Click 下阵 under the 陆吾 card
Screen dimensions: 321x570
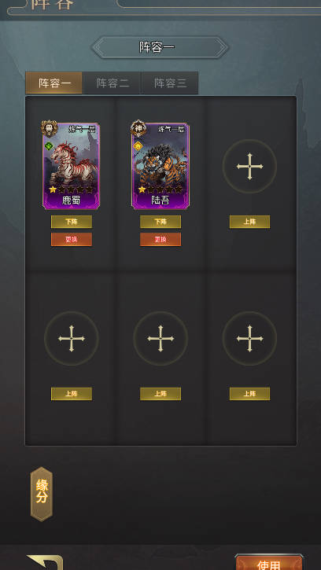pyautogui.click(x=160, y=222)
